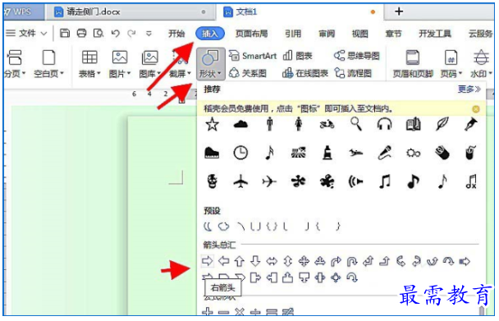Switch to the 开始 tab
Viewport: 499px width, 321px height.
point(176,34)
